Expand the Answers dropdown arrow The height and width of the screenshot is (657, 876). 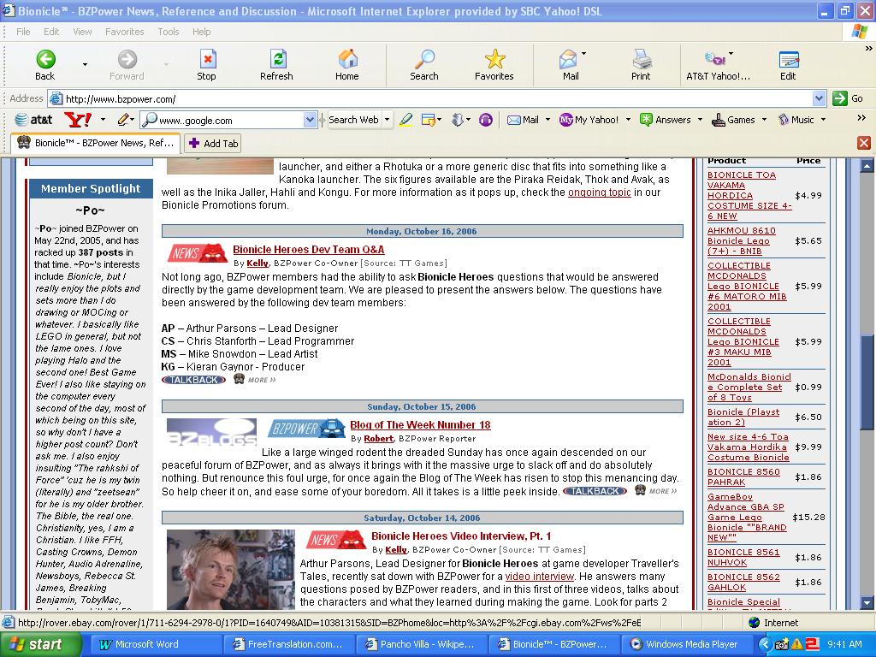pos(700,120)
